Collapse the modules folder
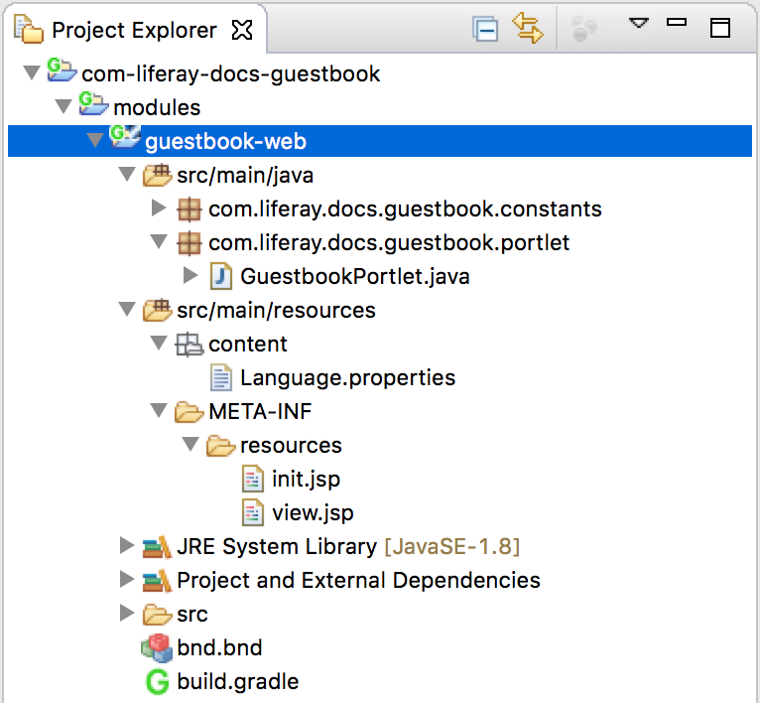Viewport: 760px width, 703px height. coord(63,106)
